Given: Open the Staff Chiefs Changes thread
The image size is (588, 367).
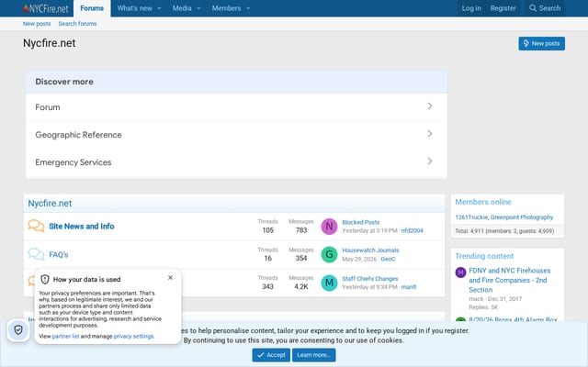Looking at the screenshot, I should [x=369, y=279].
